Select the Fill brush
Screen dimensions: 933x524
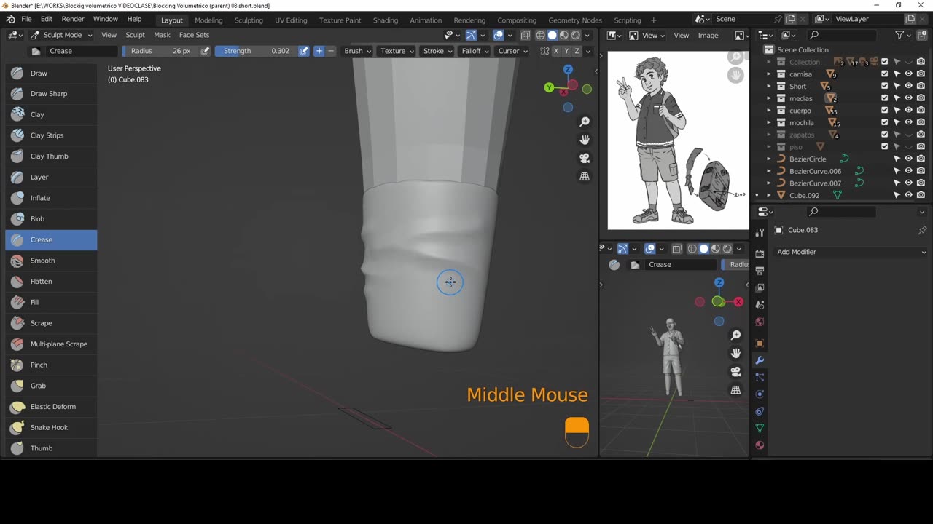(x=51, y=302)
